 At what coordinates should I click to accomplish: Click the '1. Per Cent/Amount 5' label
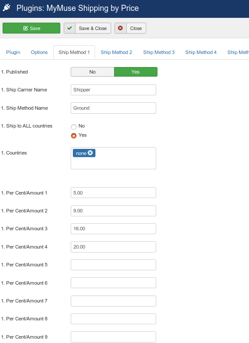(x=24, y=265)
